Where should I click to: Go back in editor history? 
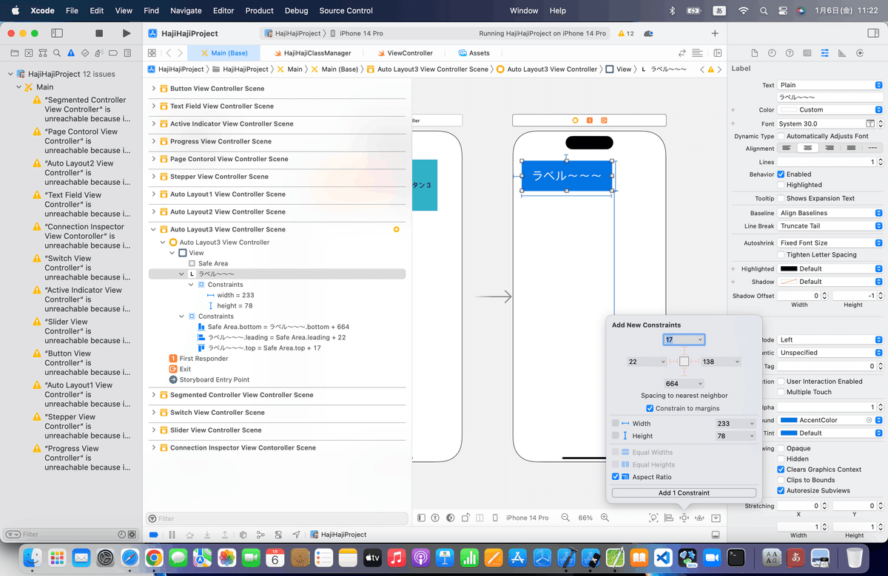click(169, 53)
